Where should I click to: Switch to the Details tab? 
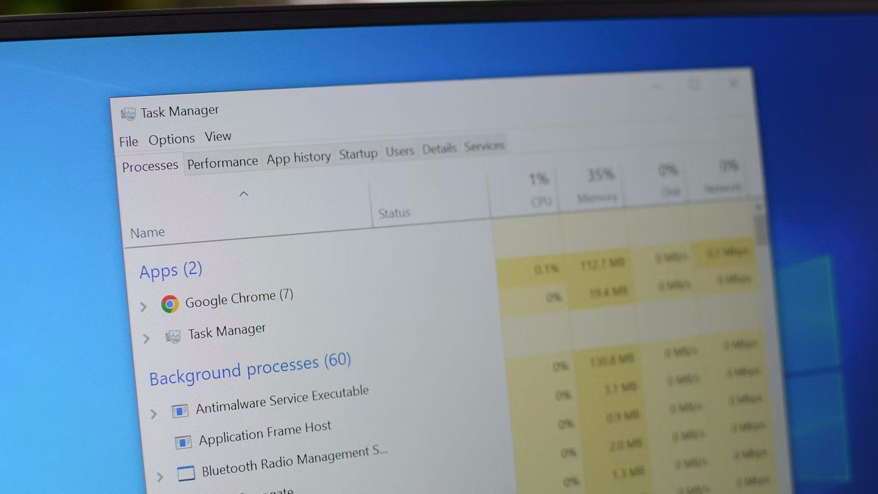coord(439,149)
